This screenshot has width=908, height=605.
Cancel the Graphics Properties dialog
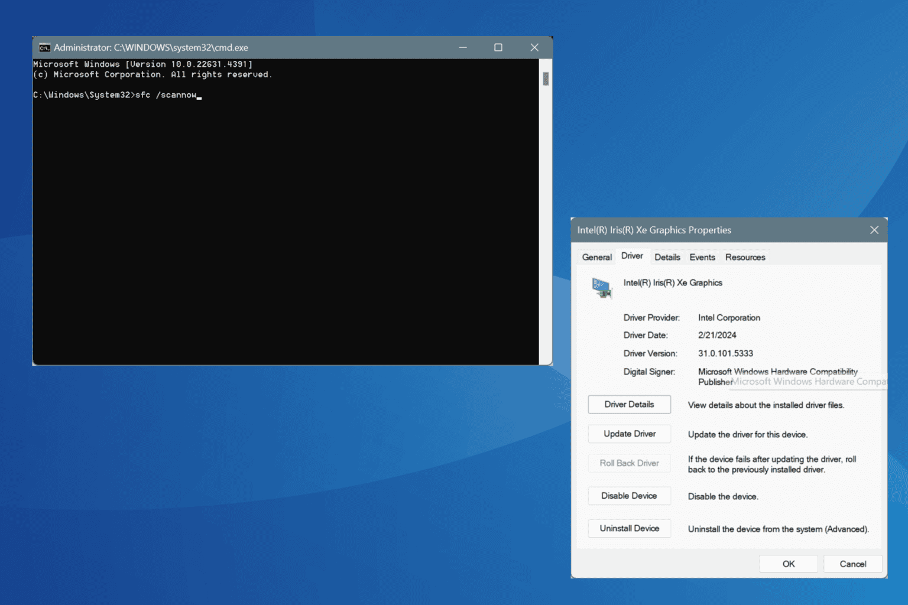click(x=852, y=564)
